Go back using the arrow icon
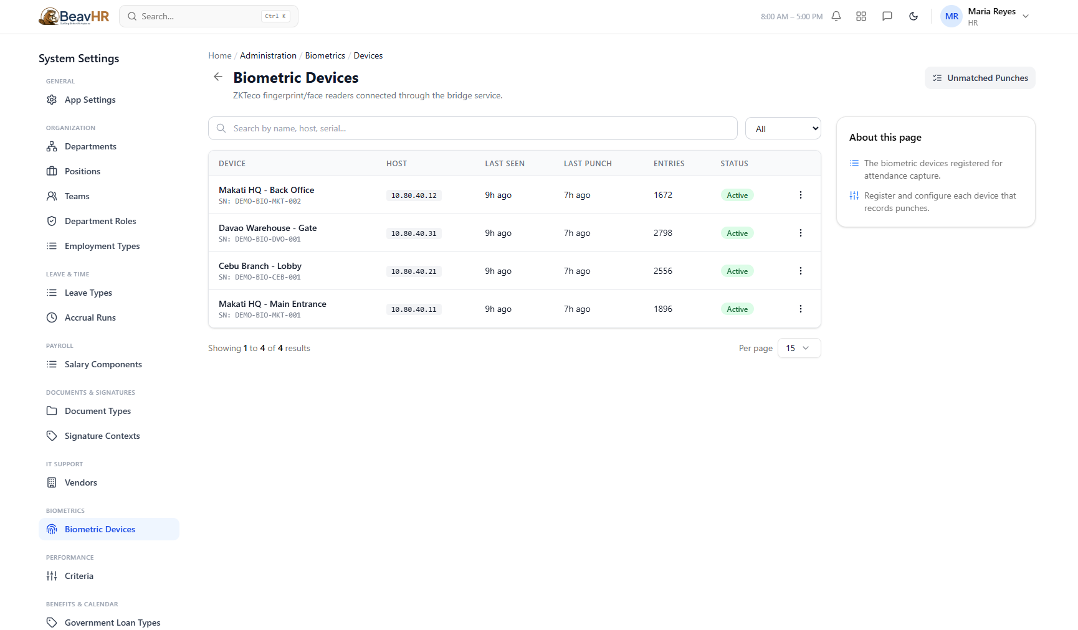The width and height of the screenshot is (1078, 630). tap(218, 77)
